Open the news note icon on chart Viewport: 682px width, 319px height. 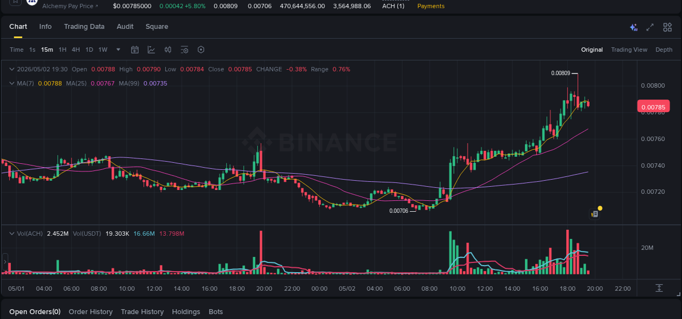pyautogui.click(x=595, y=214)
